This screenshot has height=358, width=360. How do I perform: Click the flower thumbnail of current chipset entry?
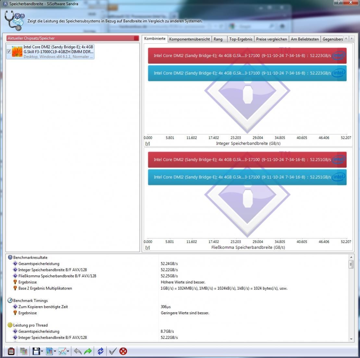(x=17, y=52)
